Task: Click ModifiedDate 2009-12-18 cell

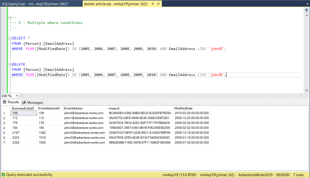Action: tap(192, 133)
